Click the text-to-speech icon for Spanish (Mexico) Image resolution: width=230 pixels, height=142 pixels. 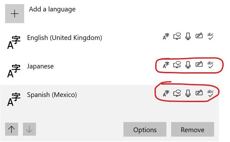[177, 93]
